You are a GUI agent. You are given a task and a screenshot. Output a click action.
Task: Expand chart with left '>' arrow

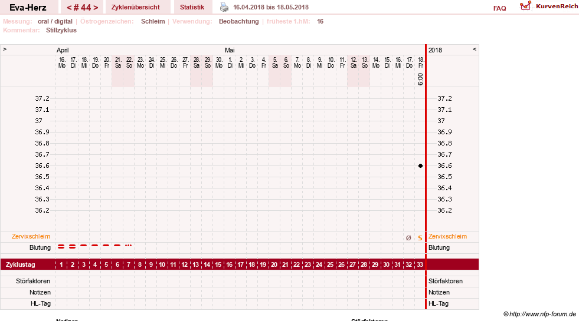(x=5, y=49)
